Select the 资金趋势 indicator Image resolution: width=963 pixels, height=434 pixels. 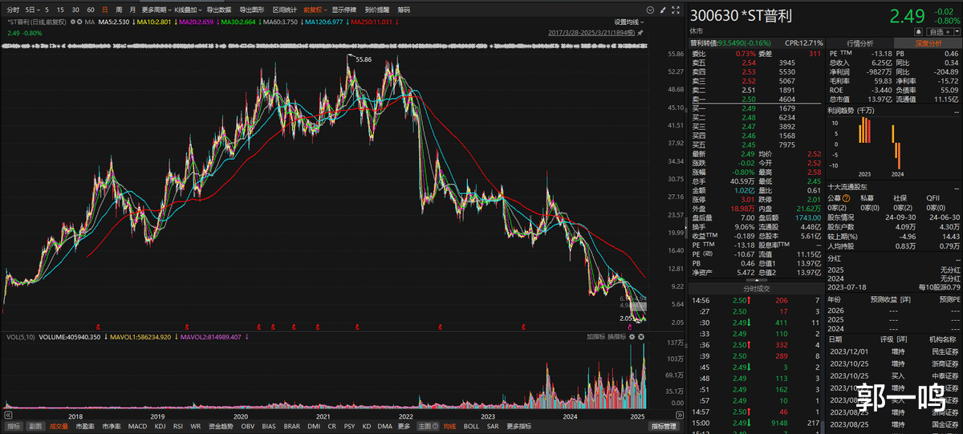point(221,426)
